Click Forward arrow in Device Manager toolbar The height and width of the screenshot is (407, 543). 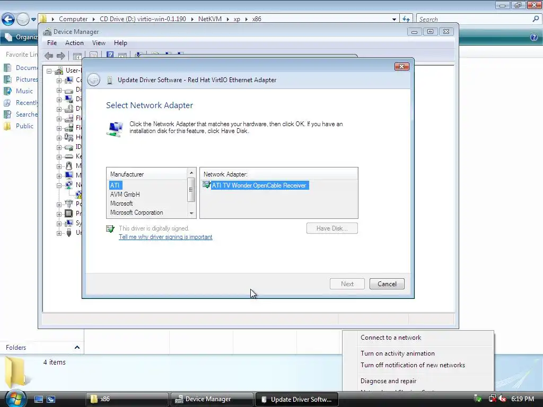coord(61,55)
